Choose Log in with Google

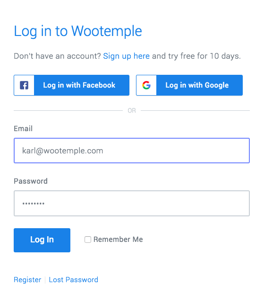[189, 85]
